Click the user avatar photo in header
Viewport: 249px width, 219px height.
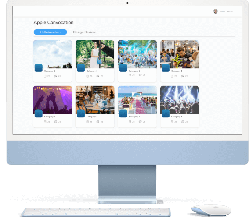pyautogui.click(x=216, y=11)
